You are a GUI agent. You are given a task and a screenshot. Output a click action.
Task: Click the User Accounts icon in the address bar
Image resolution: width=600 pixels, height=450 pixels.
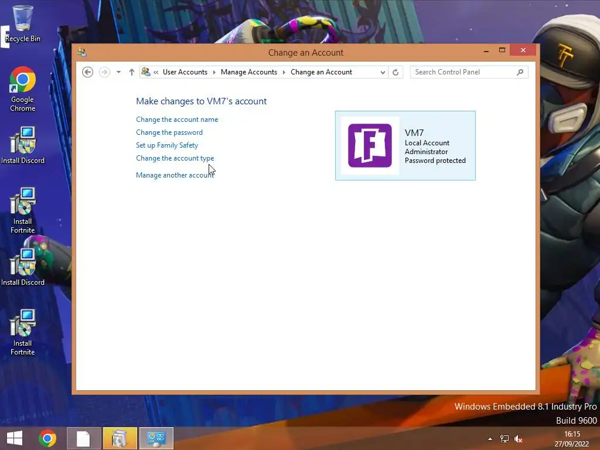click(146, 71)
